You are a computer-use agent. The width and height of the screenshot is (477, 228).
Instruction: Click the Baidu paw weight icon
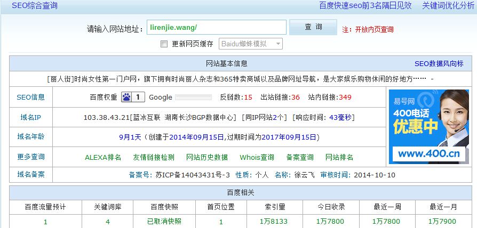pyautogui.click(x=133, y=97)
